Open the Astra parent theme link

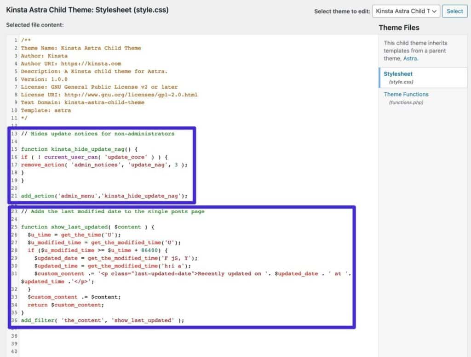click(x=411, y=58)
